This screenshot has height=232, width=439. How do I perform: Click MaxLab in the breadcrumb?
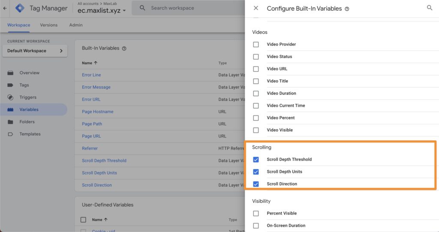[110, 3]
